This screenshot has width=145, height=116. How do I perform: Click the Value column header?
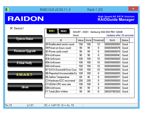click(x=81, y=40)
